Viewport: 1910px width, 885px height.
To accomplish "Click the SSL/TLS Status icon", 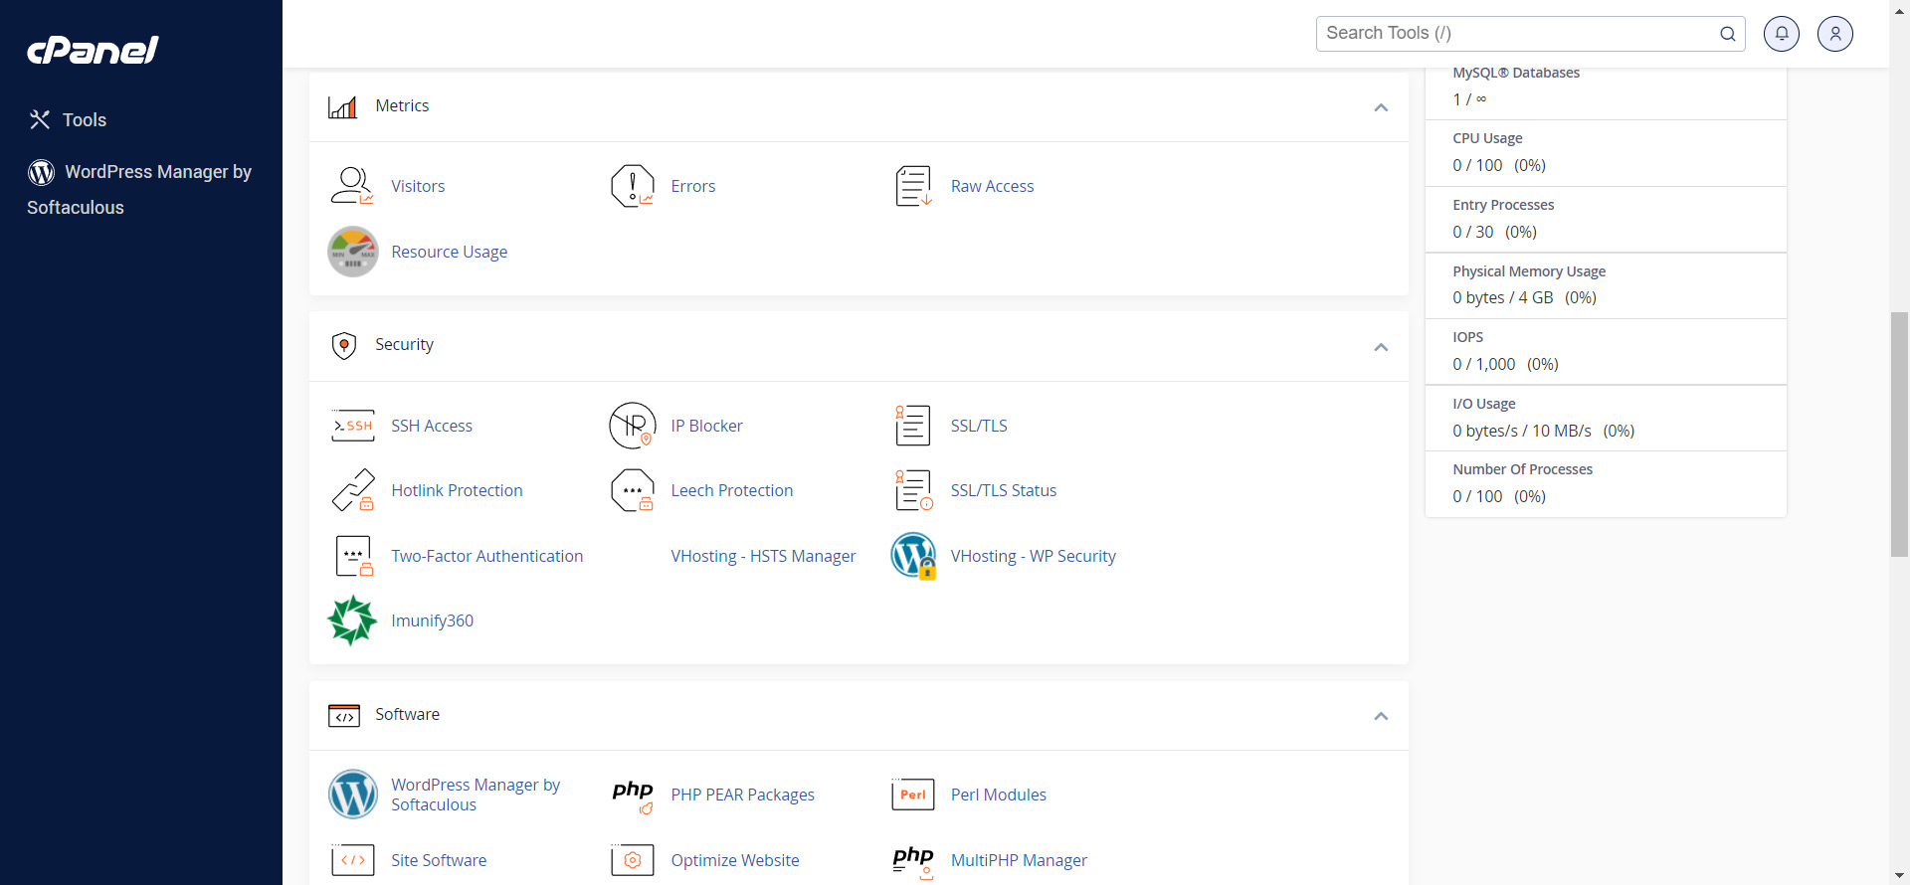I will [913, 490].
